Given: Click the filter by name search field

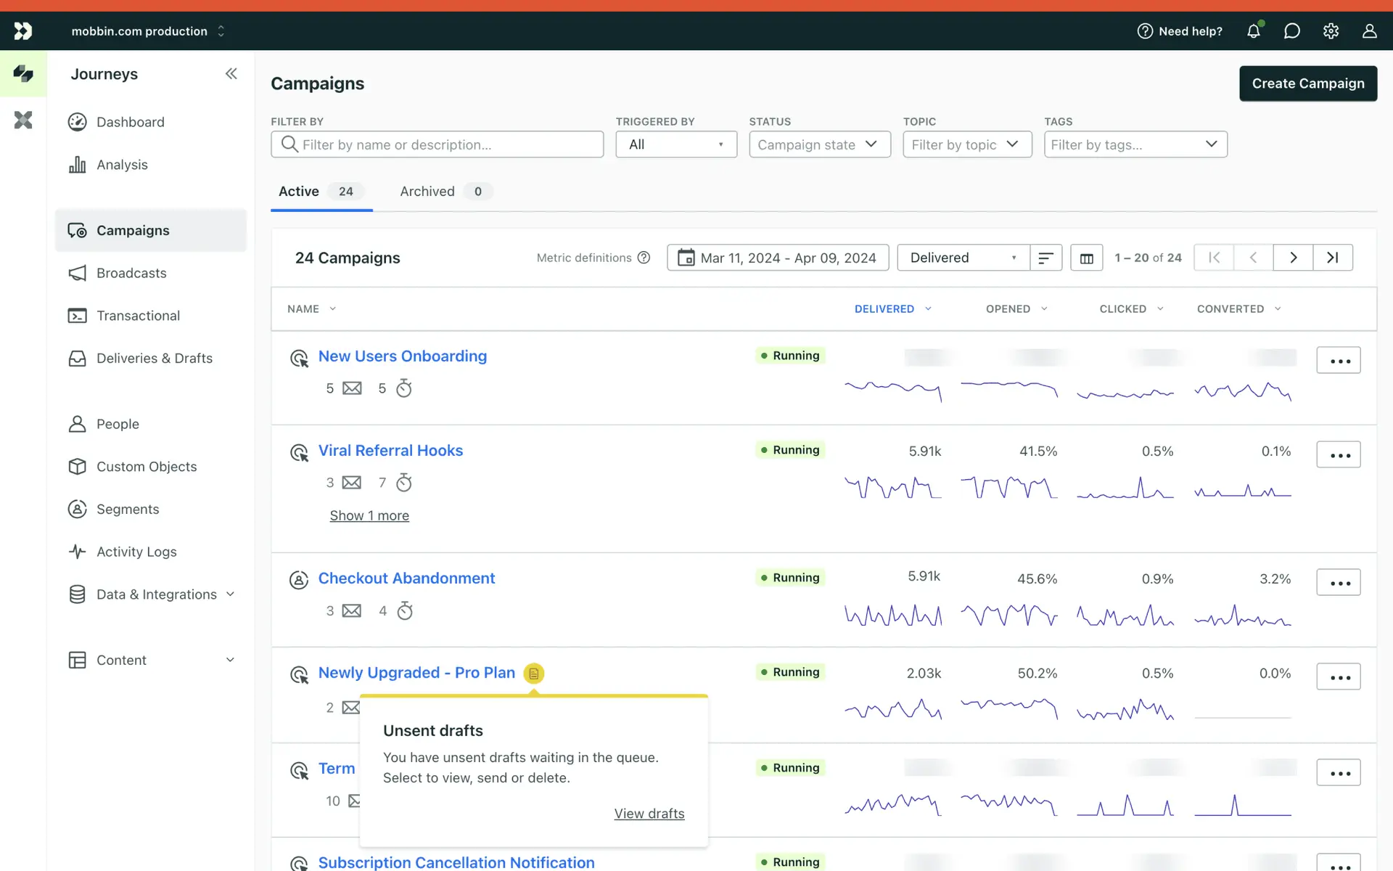Looking at the screenshot, I should 437,144.
